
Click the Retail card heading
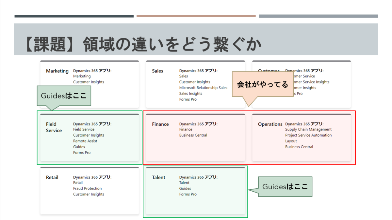(52, 178)
